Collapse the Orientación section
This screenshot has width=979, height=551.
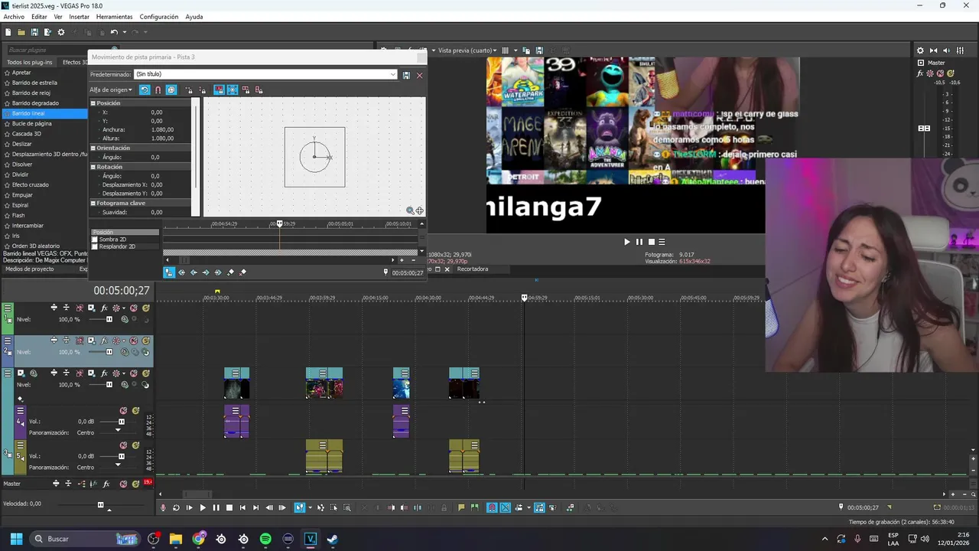coord(93,148)
